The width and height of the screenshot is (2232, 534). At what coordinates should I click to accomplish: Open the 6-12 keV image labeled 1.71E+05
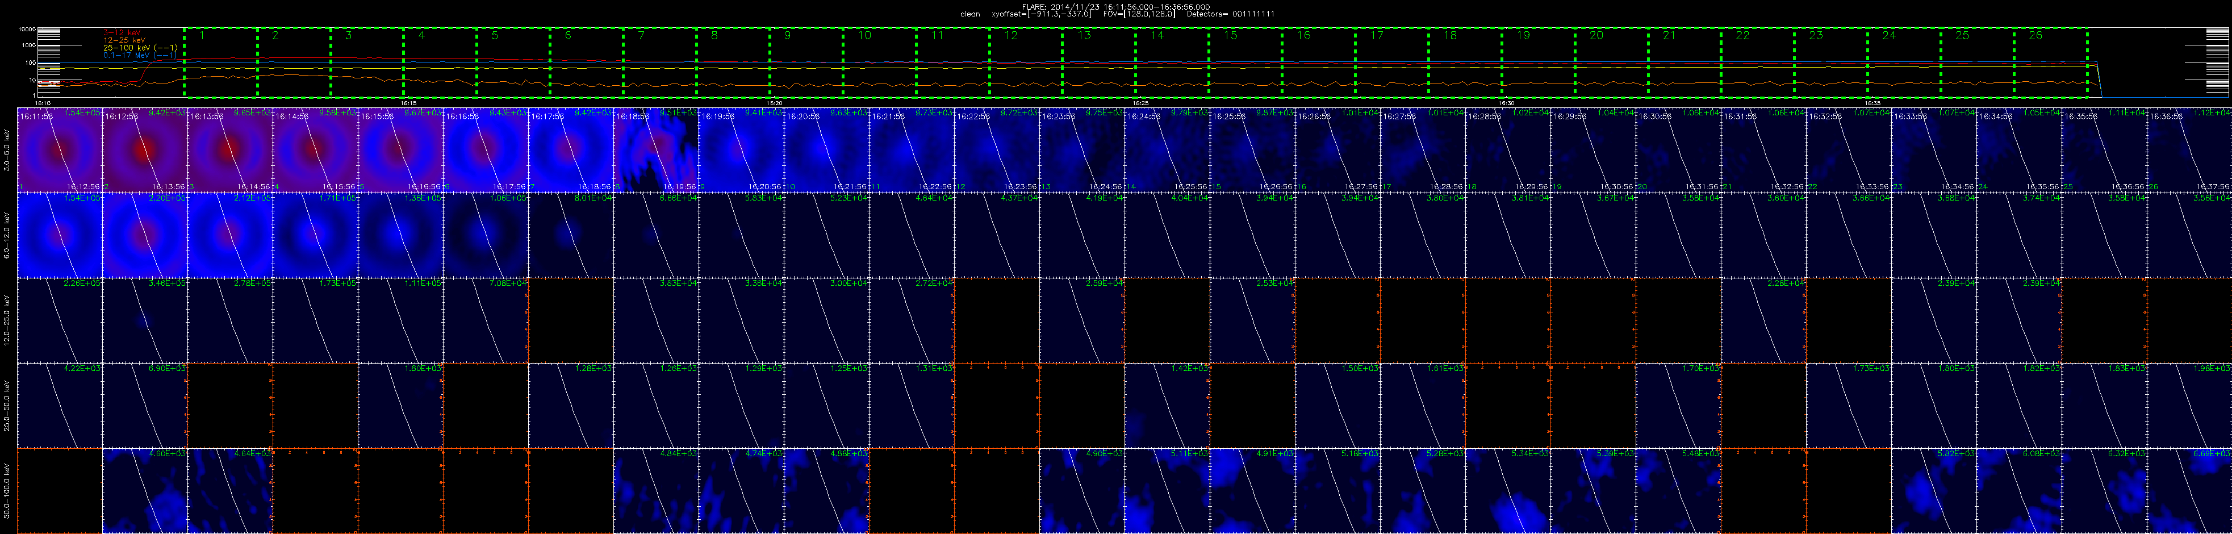[315, 235]
